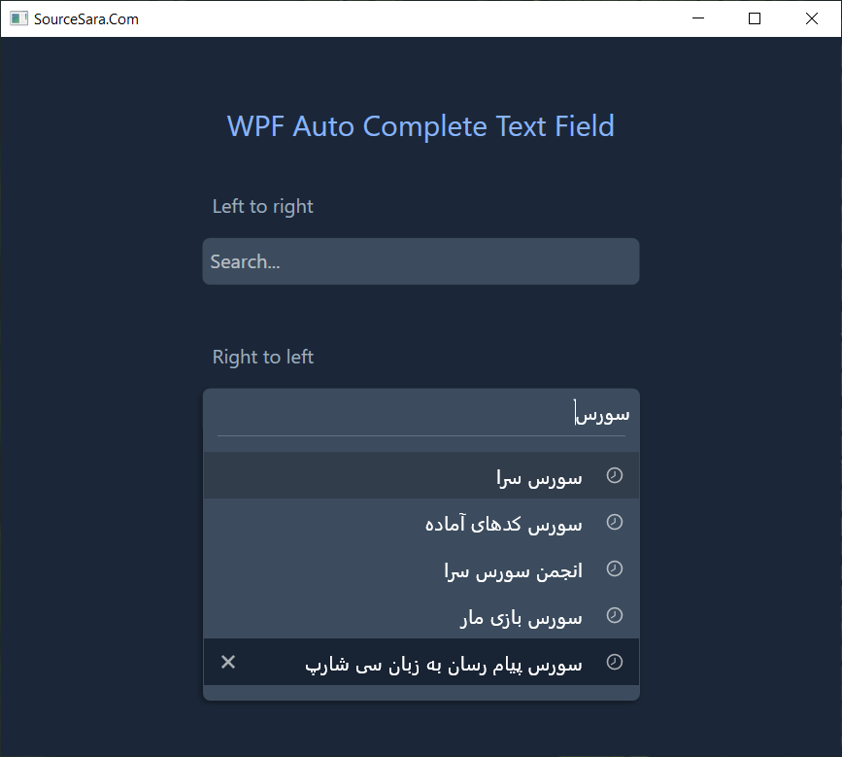This screenshot has width=842, height=757.
Task: Click the WPF Auto Complete Text Field heading
Action: tap(421, 126)
